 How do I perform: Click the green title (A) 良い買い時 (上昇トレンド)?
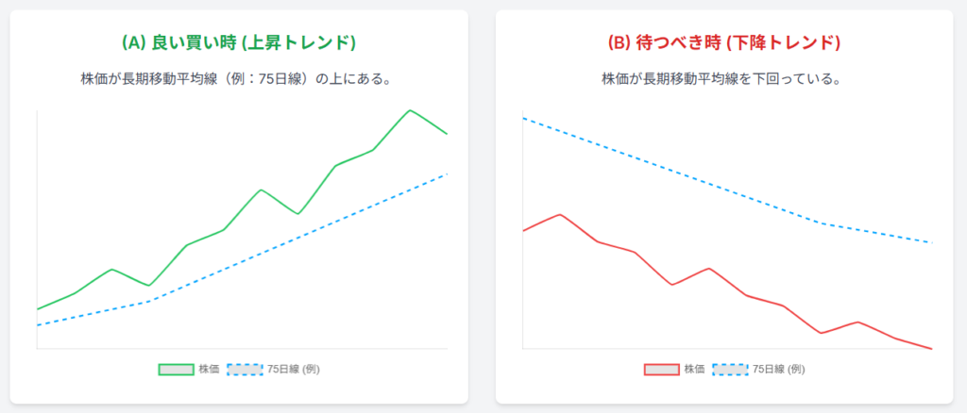(238, 43)
